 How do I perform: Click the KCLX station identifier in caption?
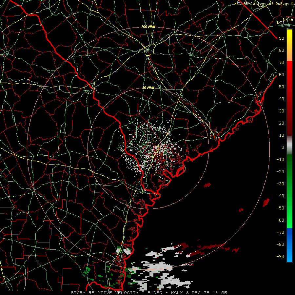coord(177,293)
